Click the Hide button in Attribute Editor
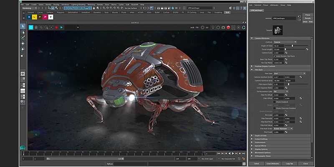The height and width of the screenshot is (167, 334). pos(311,22)
